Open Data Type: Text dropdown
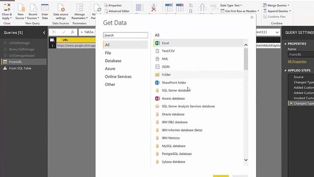This screenshot has width=314, height=177. click(x=231, y=5)
